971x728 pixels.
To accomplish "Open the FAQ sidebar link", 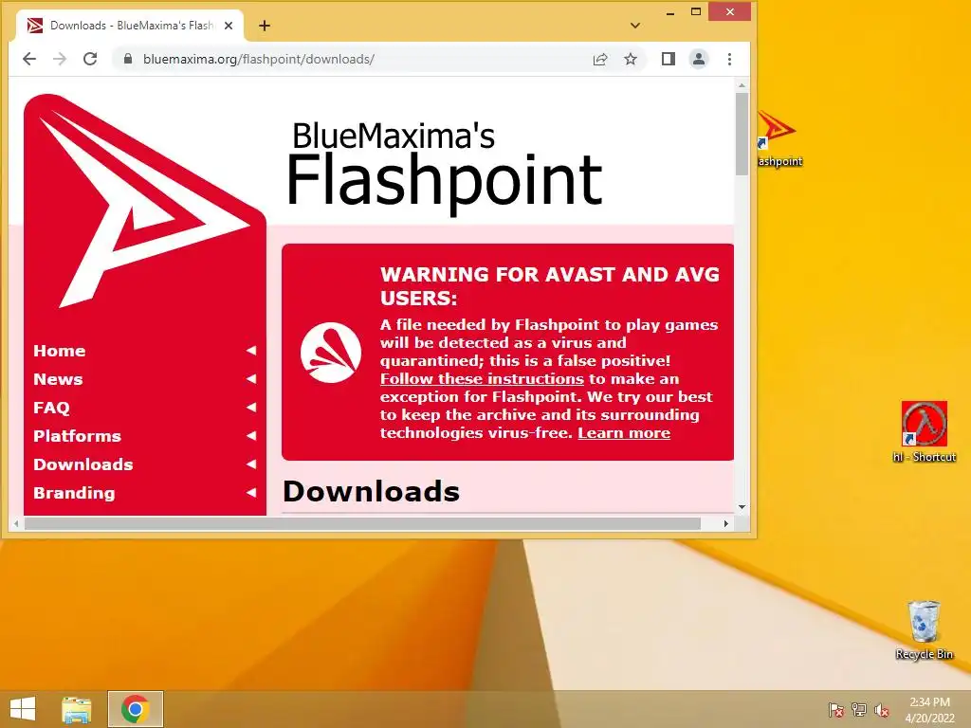I will tap(51, 408).
